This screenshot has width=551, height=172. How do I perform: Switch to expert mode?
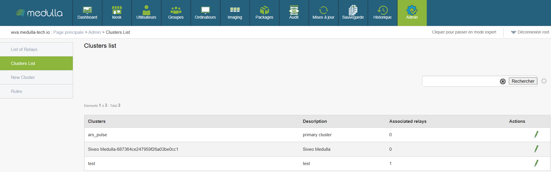[x=464, y=32]
